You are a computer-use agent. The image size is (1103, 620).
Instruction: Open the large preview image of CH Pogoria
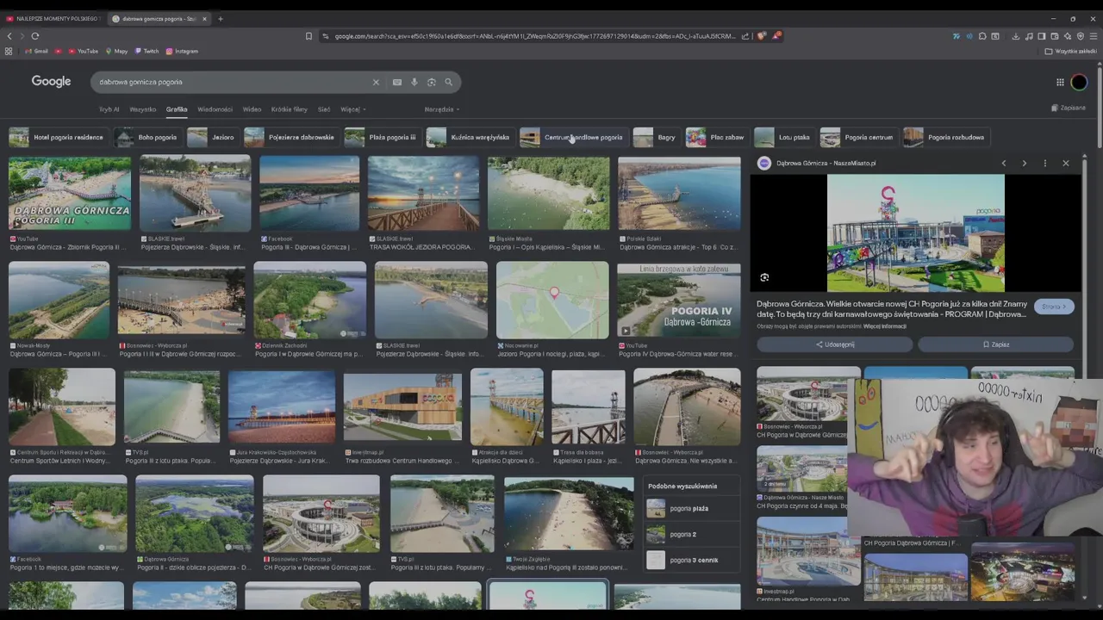click(x=915, y=233)
